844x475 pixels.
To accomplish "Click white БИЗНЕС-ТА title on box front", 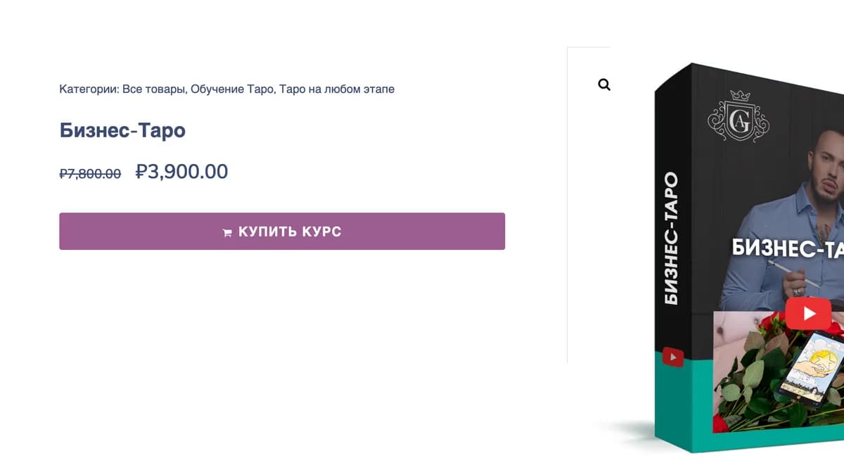I will click(788, 247).
